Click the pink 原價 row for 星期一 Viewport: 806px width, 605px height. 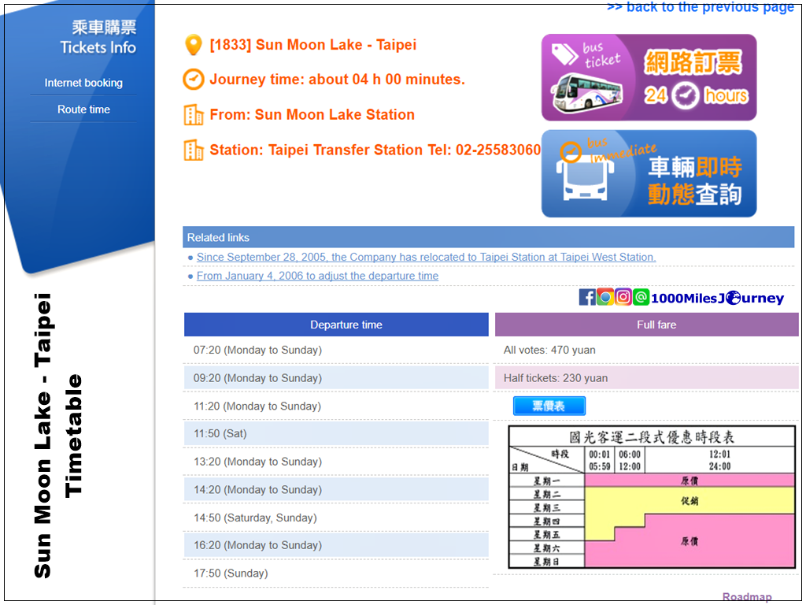[690, 481]
